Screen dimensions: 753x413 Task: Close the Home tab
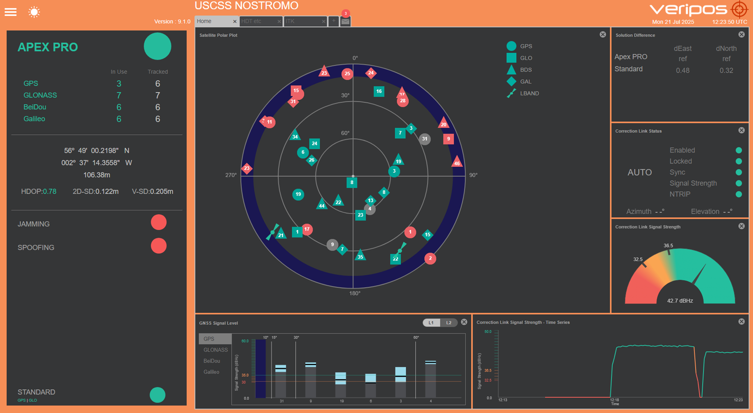pyautogui.click(x=235, y=21)
